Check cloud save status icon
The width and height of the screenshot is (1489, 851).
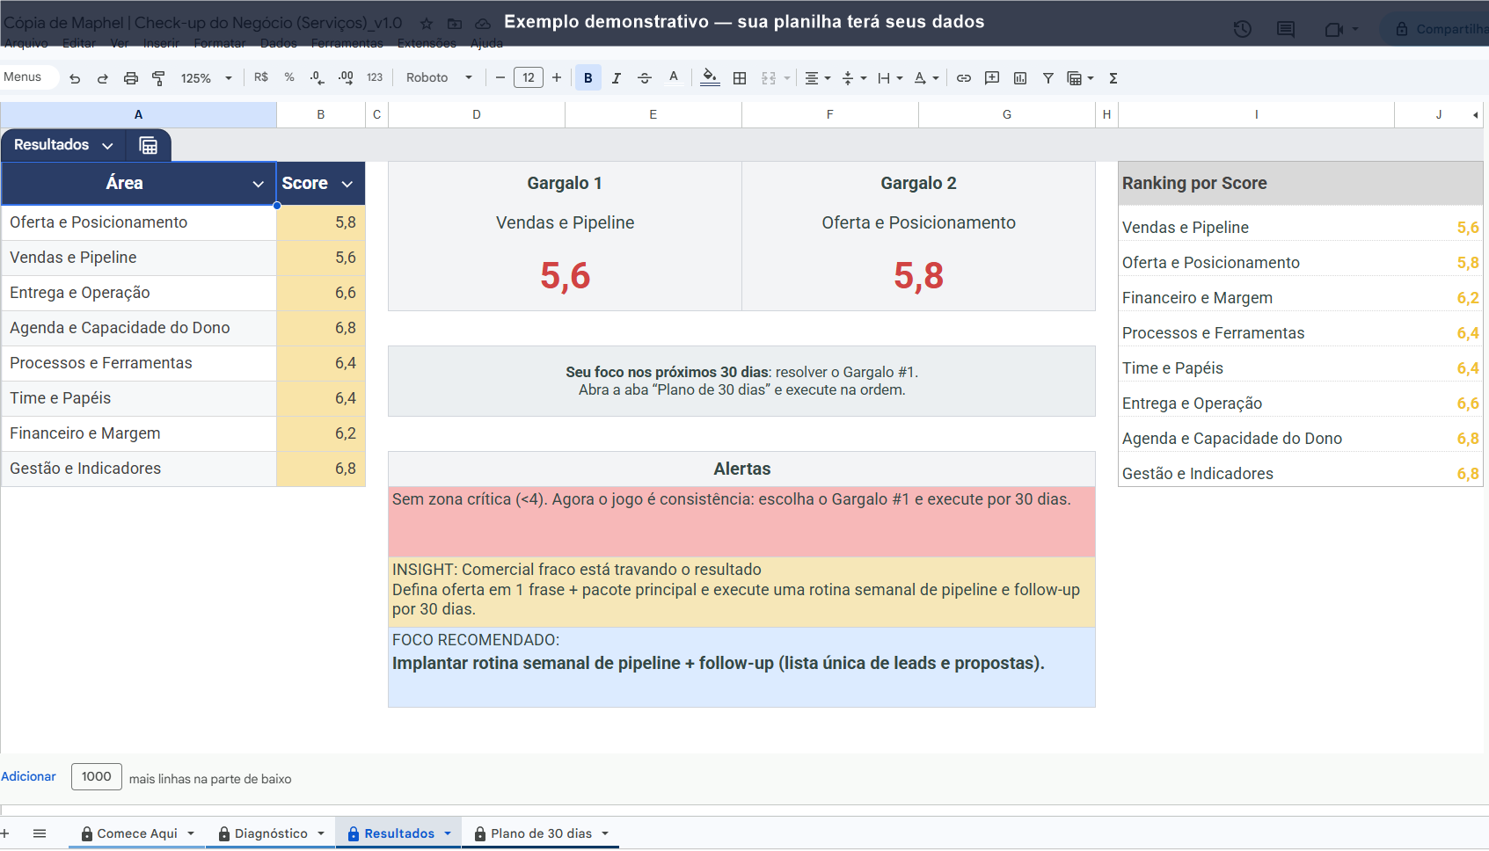(483, 24)
